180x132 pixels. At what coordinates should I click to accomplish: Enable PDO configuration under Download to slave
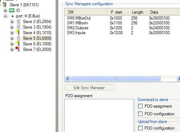tap(140, 114)
